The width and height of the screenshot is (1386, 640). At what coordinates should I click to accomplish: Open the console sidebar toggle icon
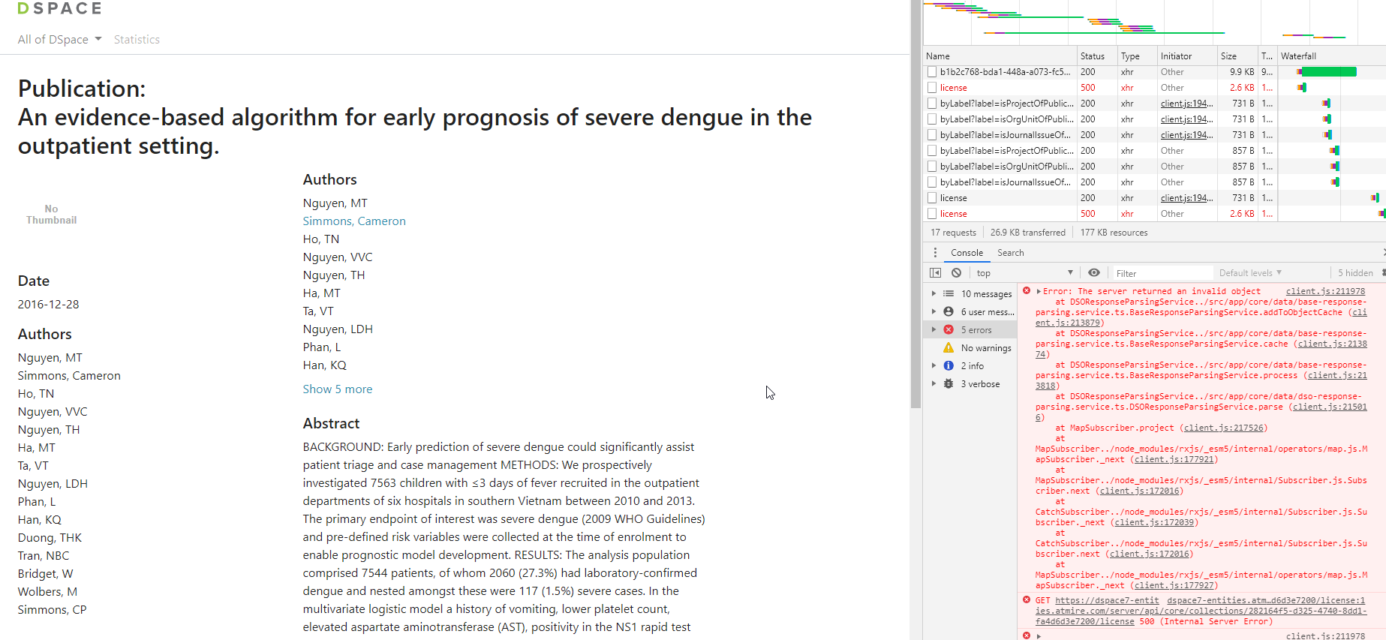(x=935, y=273)
